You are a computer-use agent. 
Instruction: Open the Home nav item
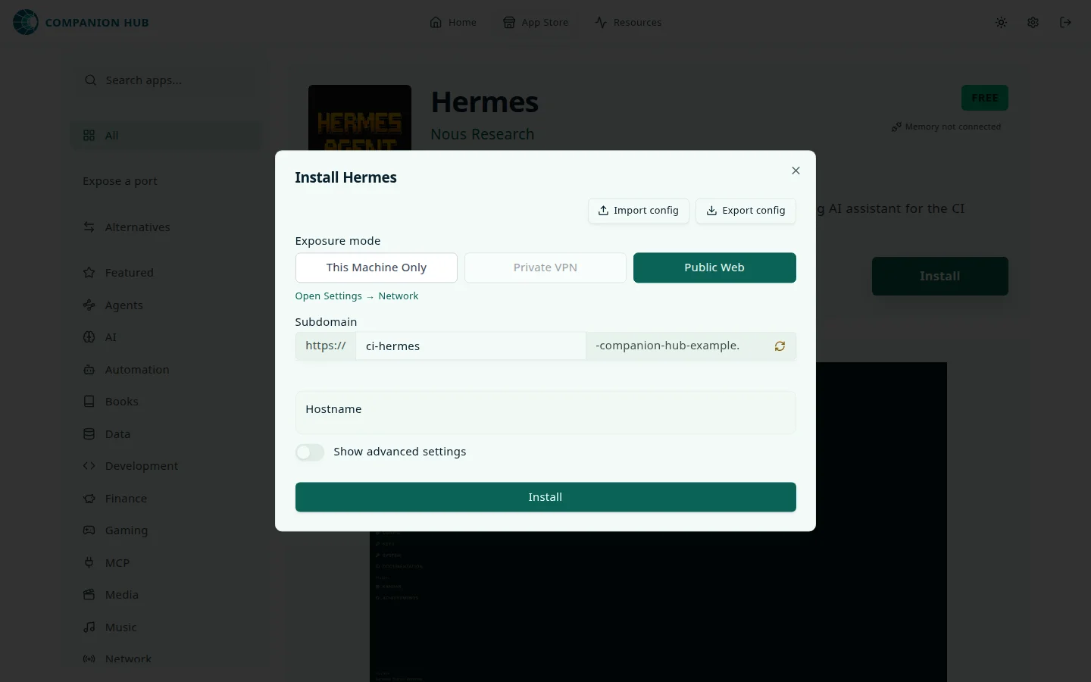(x=453, y=23)
